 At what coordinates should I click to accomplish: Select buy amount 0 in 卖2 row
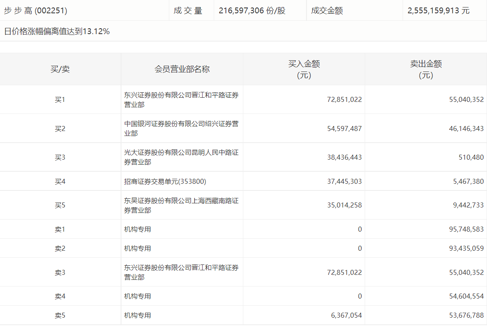360,248
